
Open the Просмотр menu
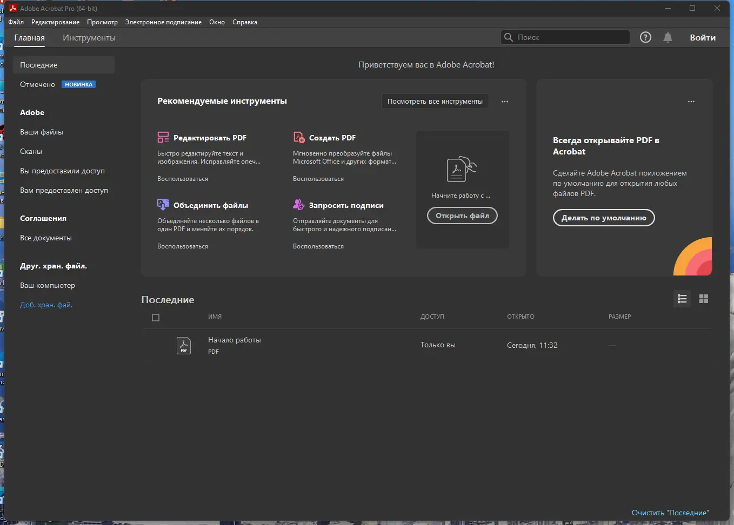pyautogui.click(x=102, y=22)
